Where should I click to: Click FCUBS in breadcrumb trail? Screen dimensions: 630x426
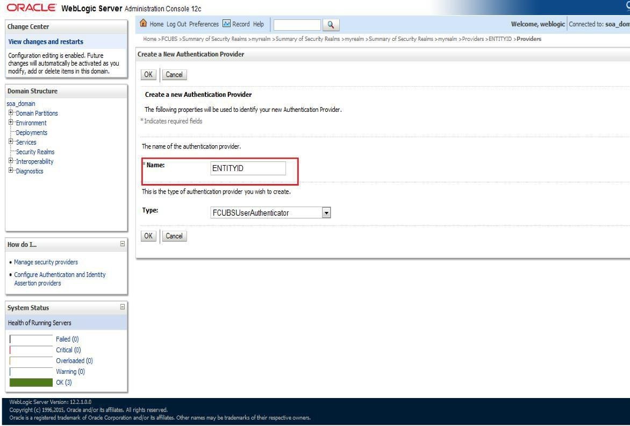click(169, 39)
